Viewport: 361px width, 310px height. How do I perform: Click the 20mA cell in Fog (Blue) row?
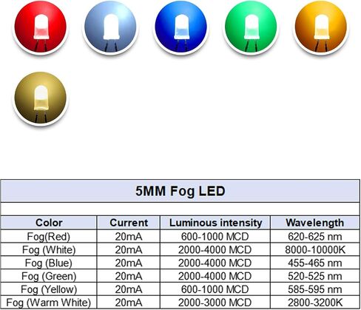129,263
